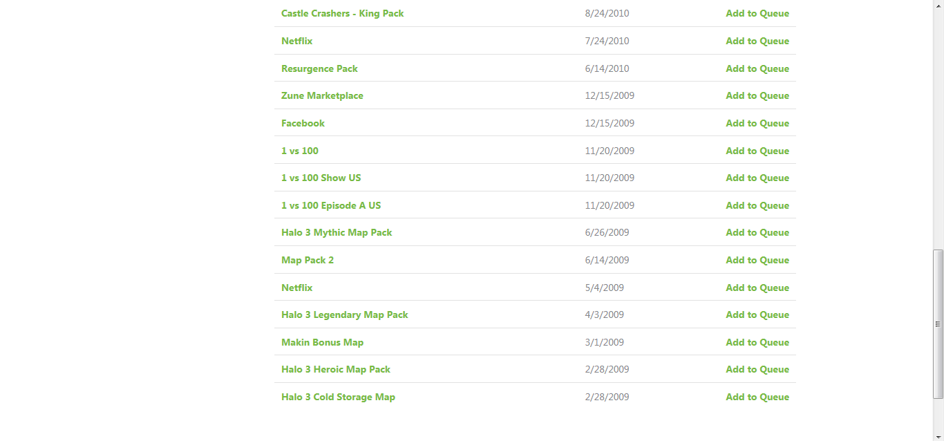Add Halo 3 Cold Storage Map to queue
Image resolution: width=944 pixels, height=441 pixels.
(757, 397)
